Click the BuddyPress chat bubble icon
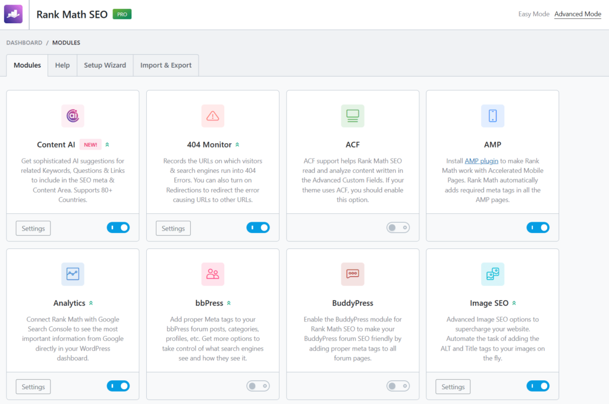Image resolution: width=609 pixels, height=404 pixels. click(x=353, y=274)
